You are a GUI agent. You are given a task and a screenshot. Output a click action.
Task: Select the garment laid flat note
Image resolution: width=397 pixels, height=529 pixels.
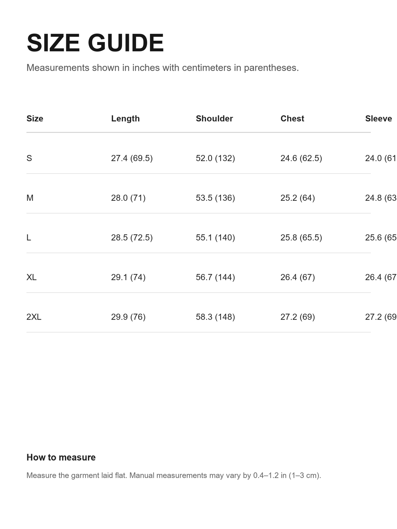click(x=174, y=475)
